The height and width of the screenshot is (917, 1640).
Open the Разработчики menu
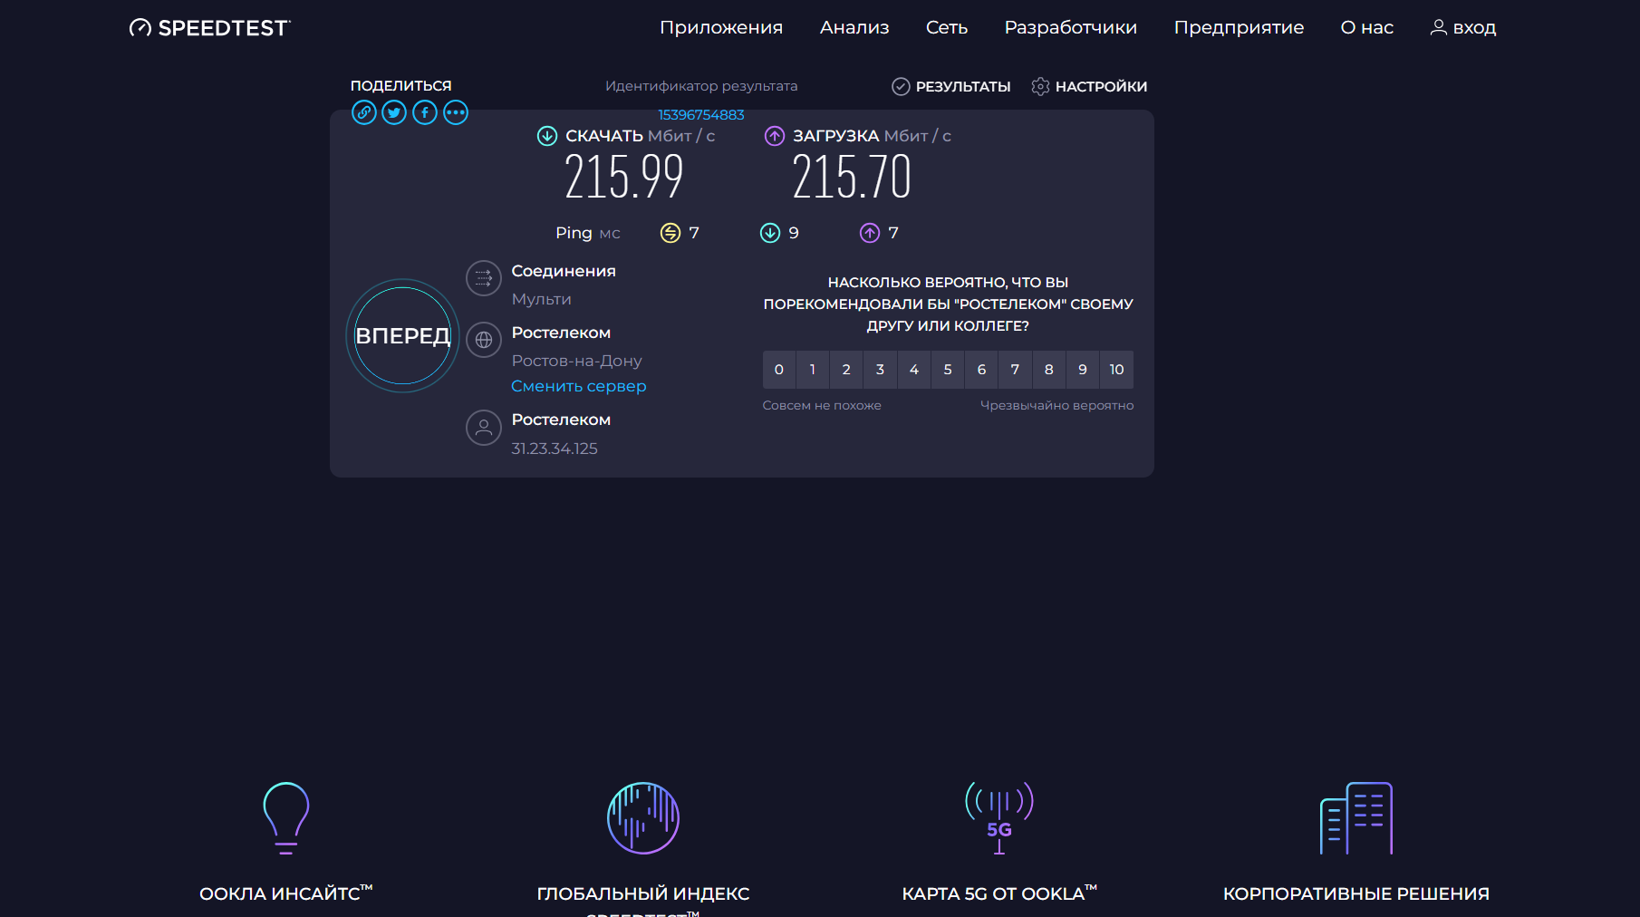point(1071,27)
